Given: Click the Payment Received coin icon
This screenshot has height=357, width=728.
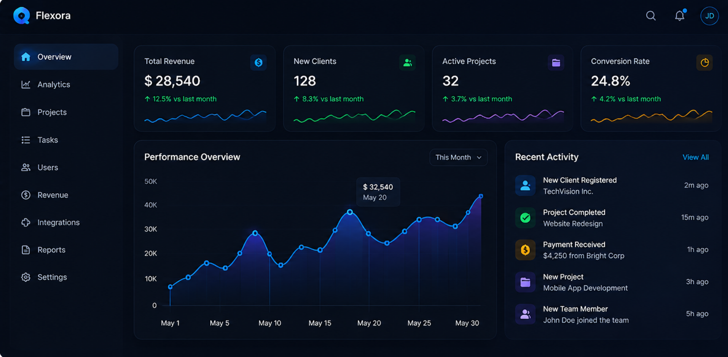Looking at the screenshot, I should point(525,250).
